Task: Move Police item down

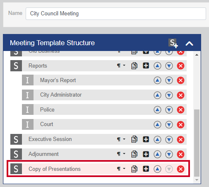Action: click(x=169, y=110)
